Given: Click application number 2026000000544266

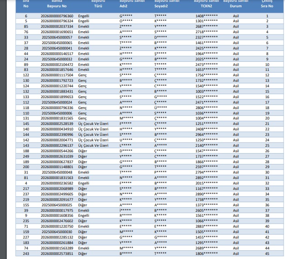Looking at the screenshot, I should (x=57, y=150).
